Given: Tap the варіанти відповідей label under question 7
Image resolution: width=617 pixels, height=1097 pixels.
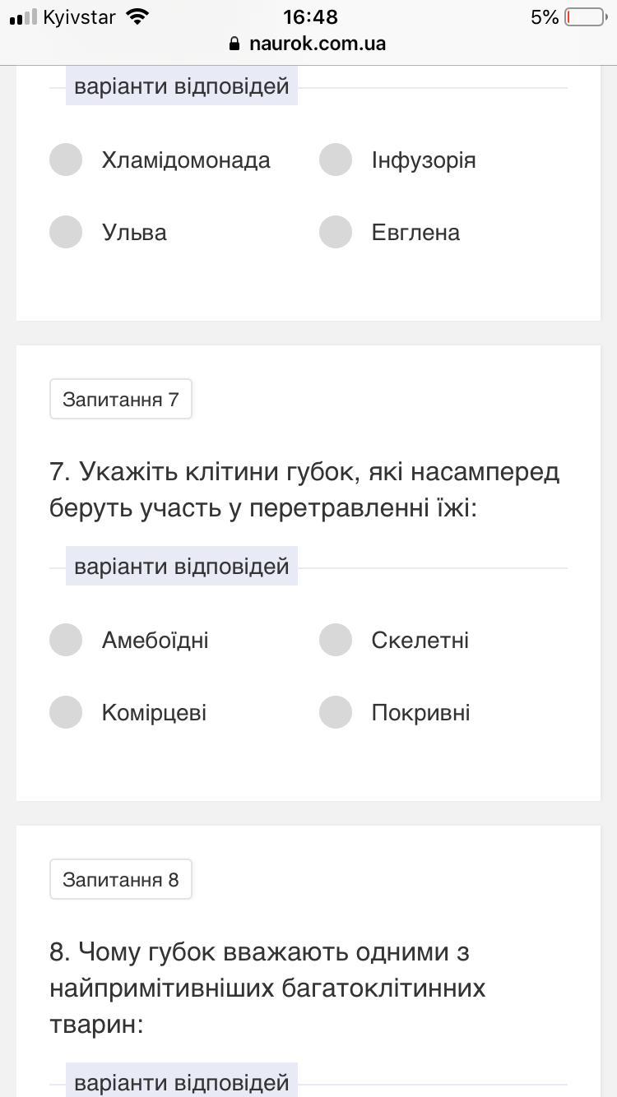Looking at the screenshot, I should coord(182,567).
